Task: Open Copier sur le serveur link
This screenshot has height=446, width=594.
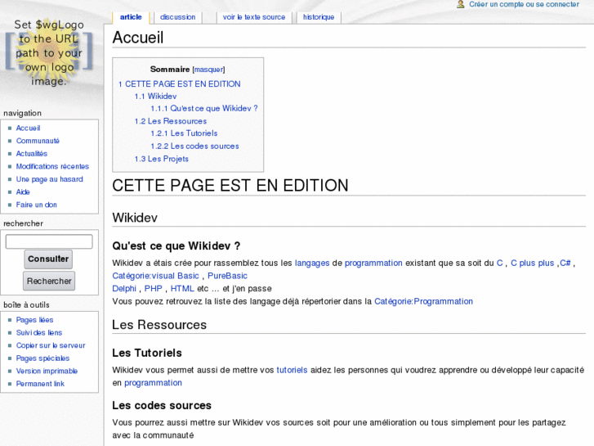Action: [51, 345]
